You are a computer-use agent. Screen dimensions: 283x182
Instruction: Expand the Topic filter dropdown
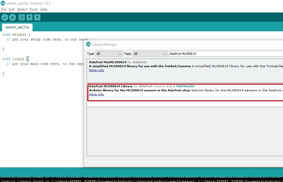[150, 54]
